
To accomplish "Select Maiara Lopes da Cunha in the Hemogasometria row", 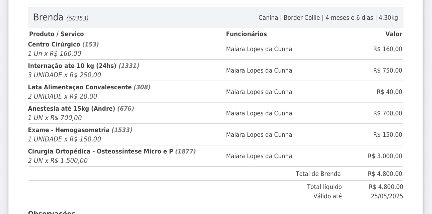I will (259, 135).
